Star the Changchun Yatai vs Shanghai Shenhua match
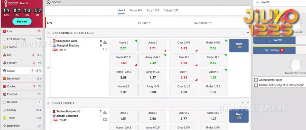Screen dimensions: 306x130 pyautogui.click(x=48, y=68)
